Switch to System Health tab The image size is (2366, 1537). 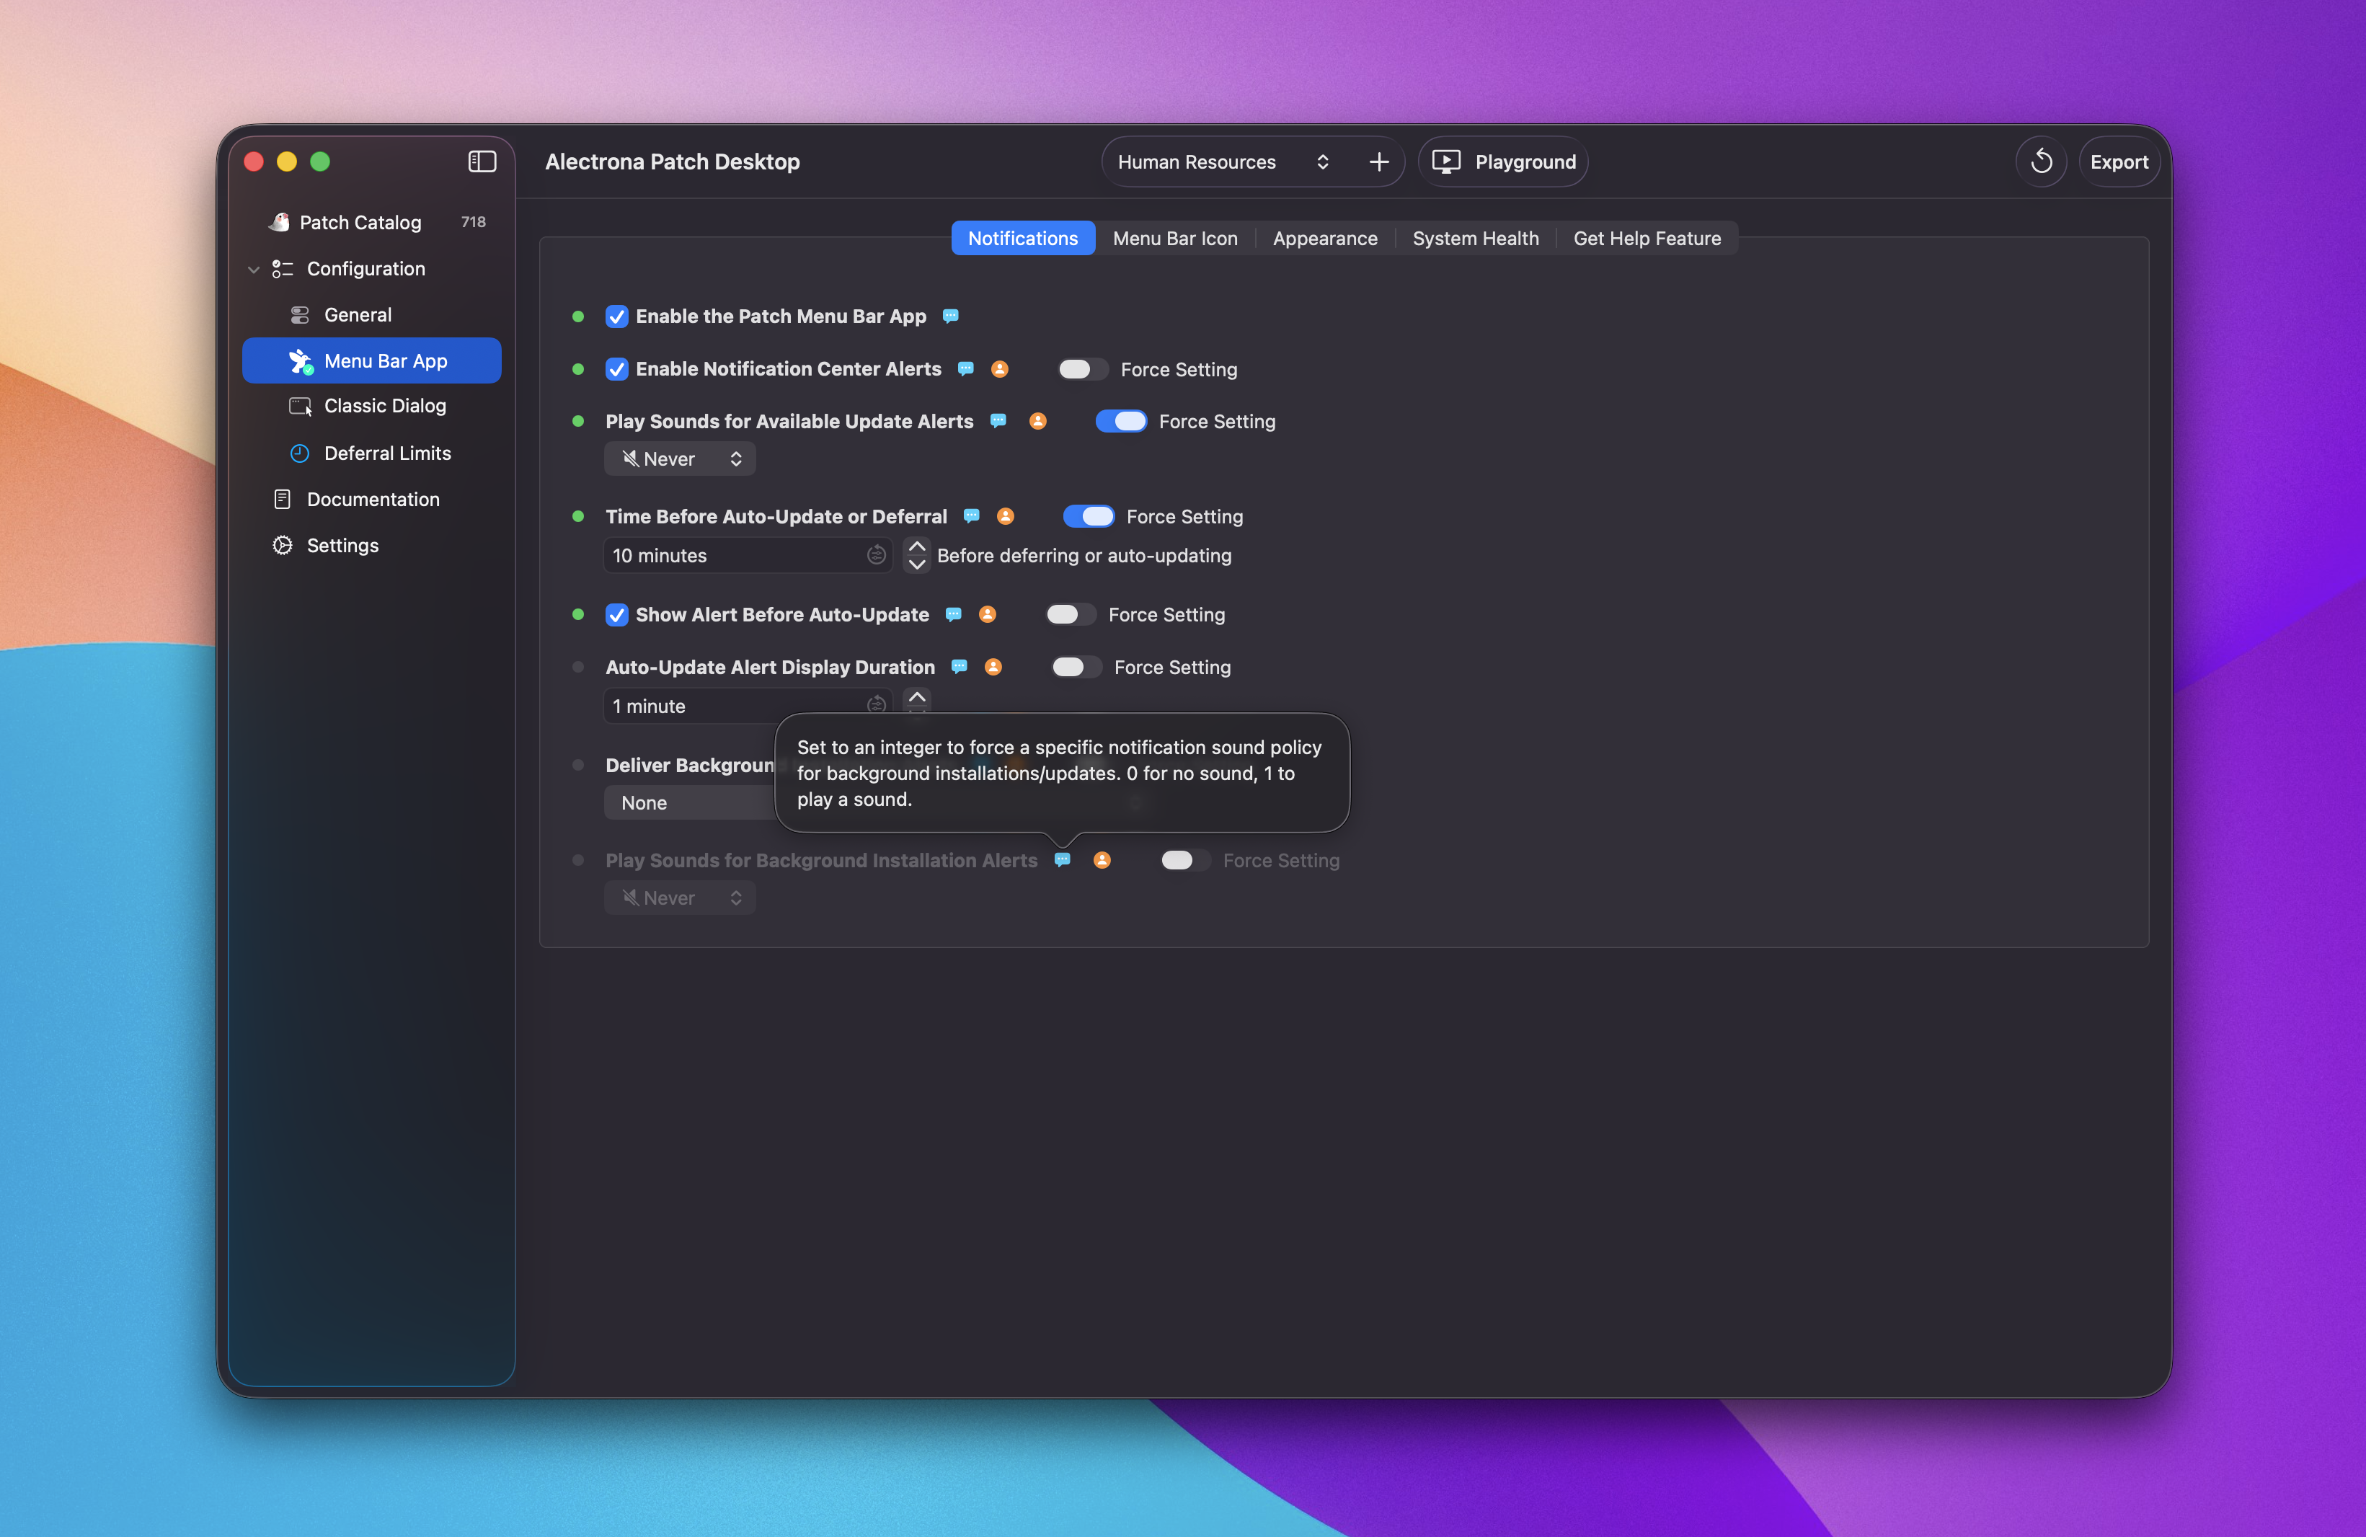[1475, 239]
